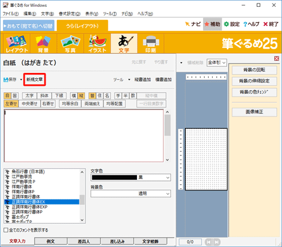Close the orange side panel with red X
This screenshot has width=282, height=247.
coord(276,59)
